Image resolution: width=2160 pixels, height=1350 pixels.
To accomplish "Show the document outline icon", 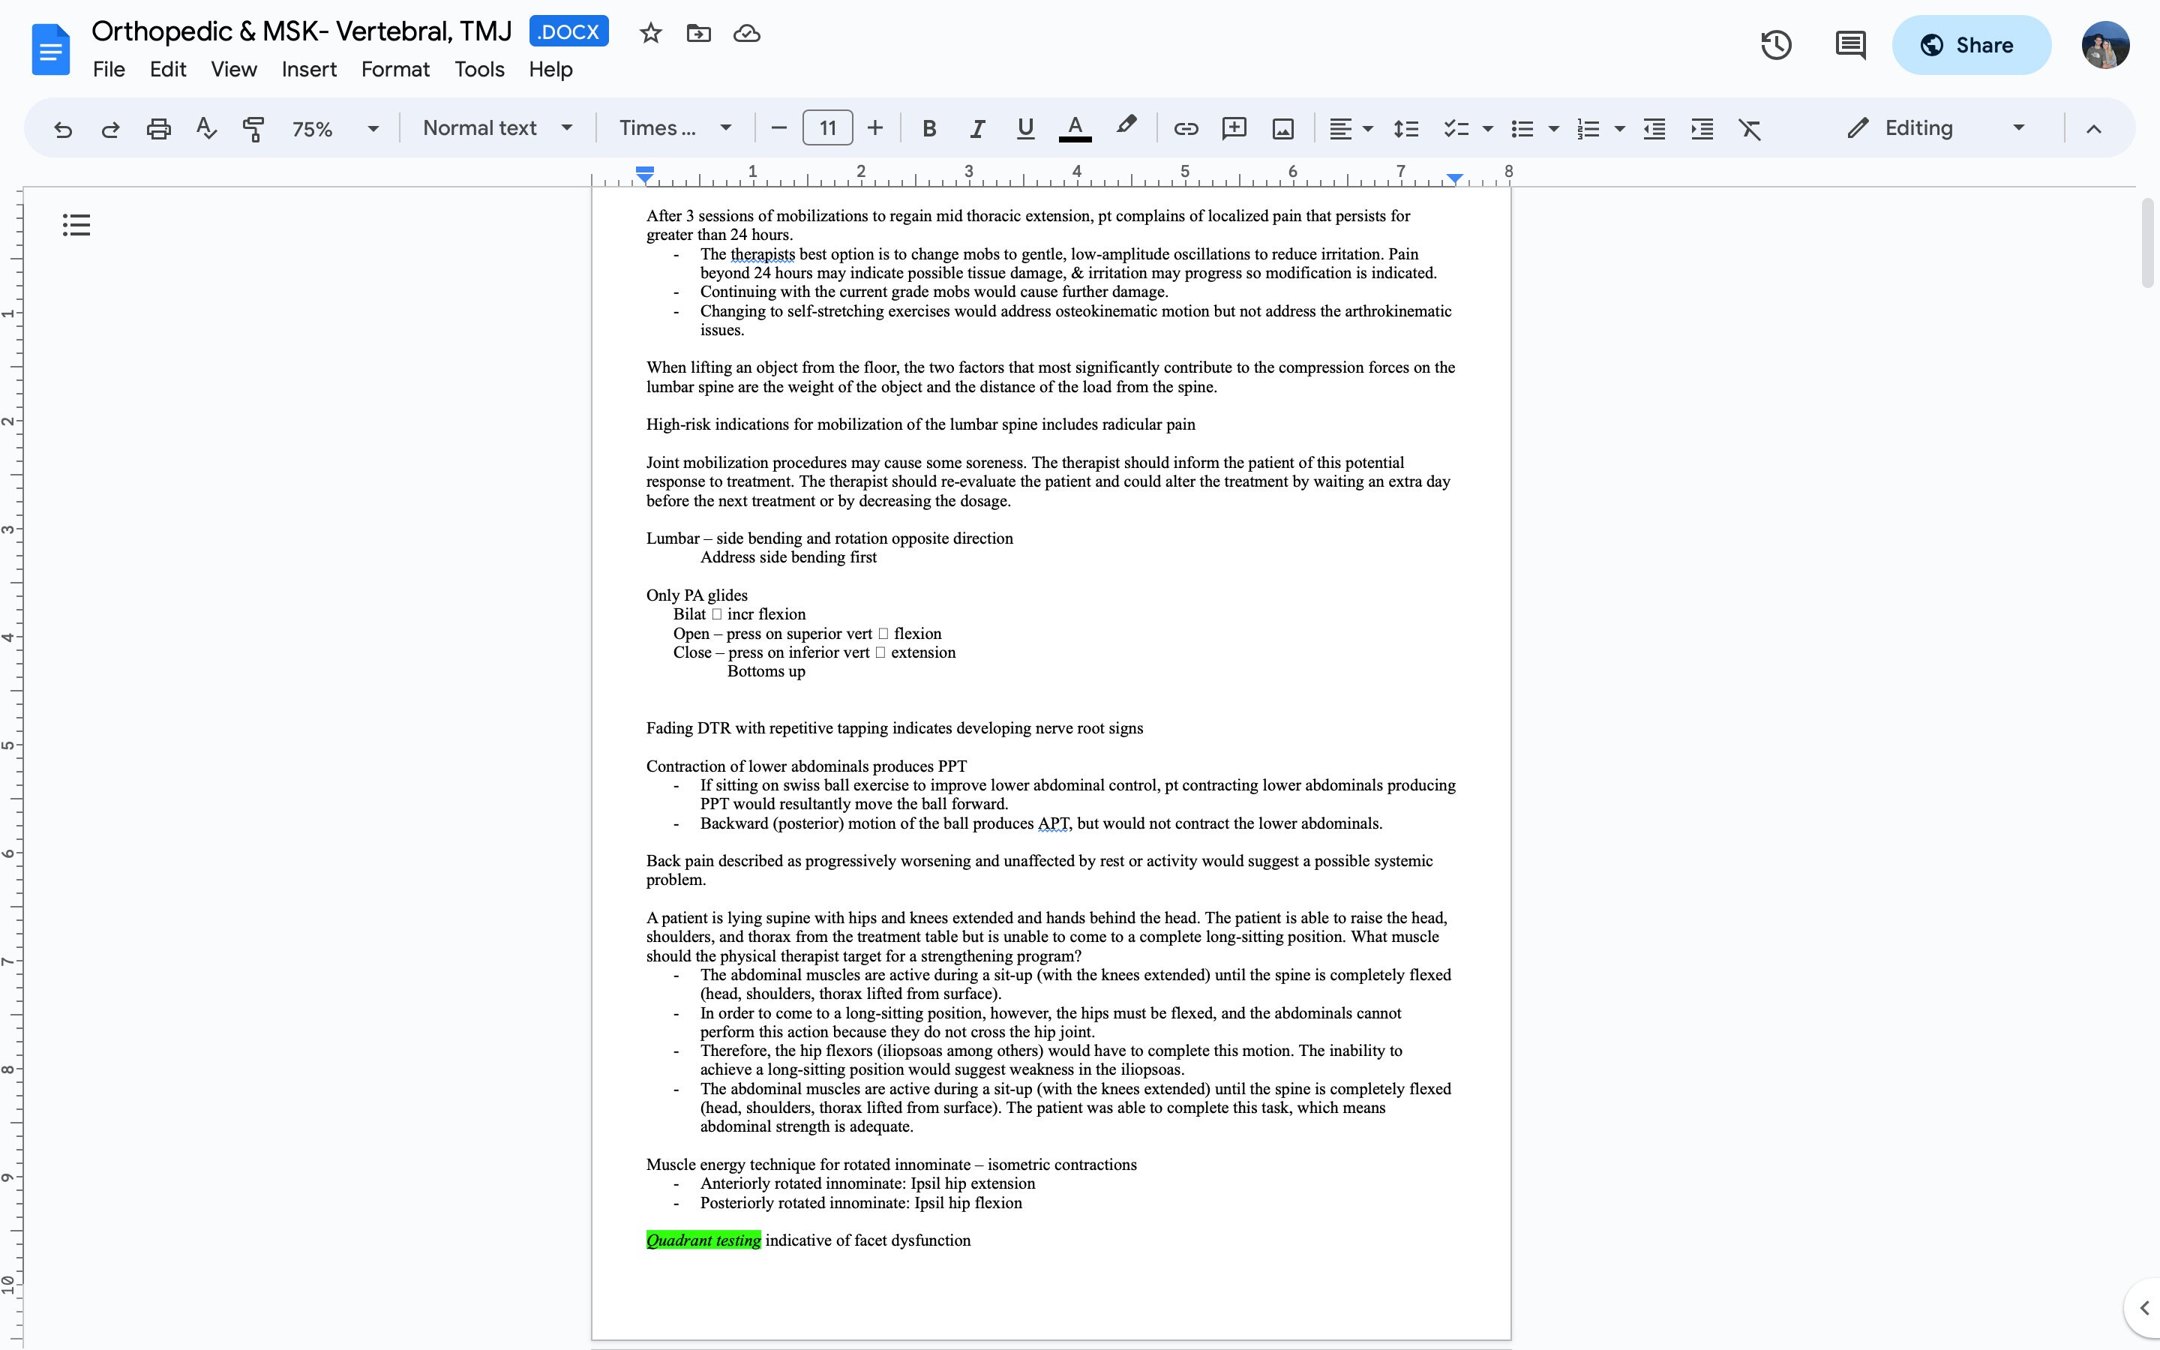I will [x=76, y=224].
